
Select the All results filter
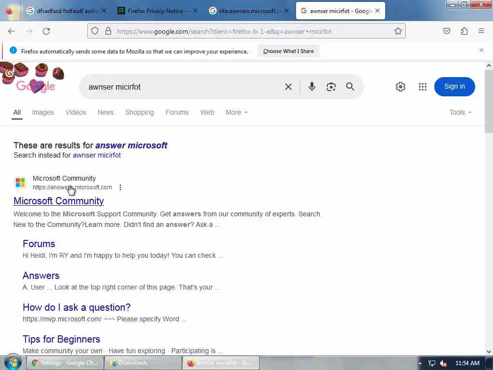(x=17, y=112)
